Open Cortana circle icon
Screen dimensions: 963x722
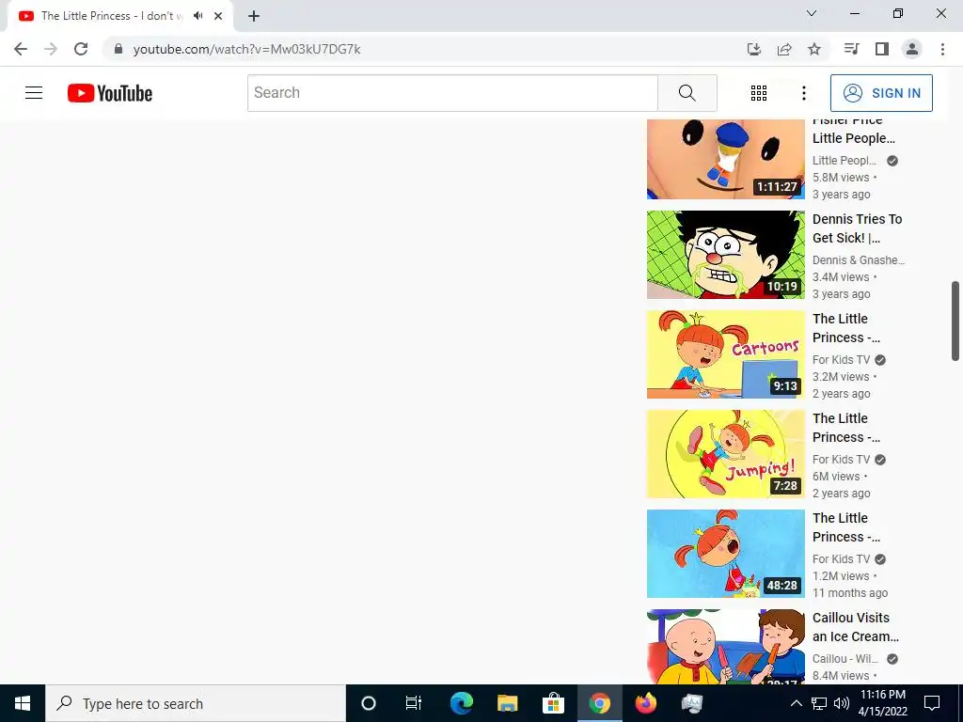point(368,703)
